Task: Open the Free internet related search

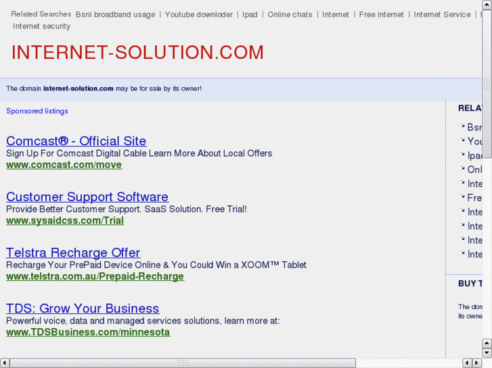Action: pyautogui.click(x=381, y=15)
